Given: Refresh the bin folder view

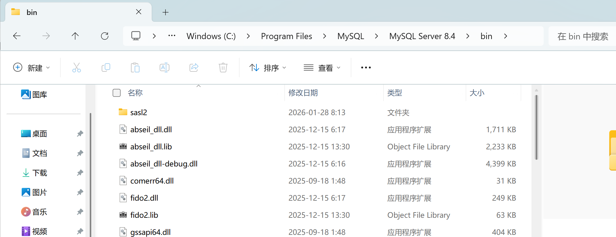Looking at the screenshot, I should pyautogui.click(x=105, y=36).
